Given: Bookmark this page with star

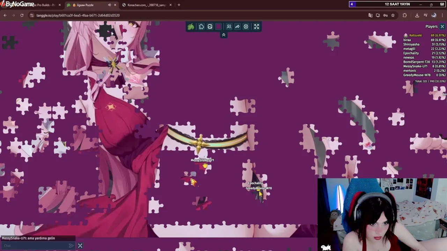Looking at the screenshot, I should [x=393, y=15].
